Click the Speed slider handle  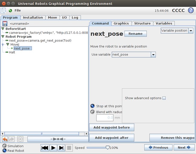(108, 147)
